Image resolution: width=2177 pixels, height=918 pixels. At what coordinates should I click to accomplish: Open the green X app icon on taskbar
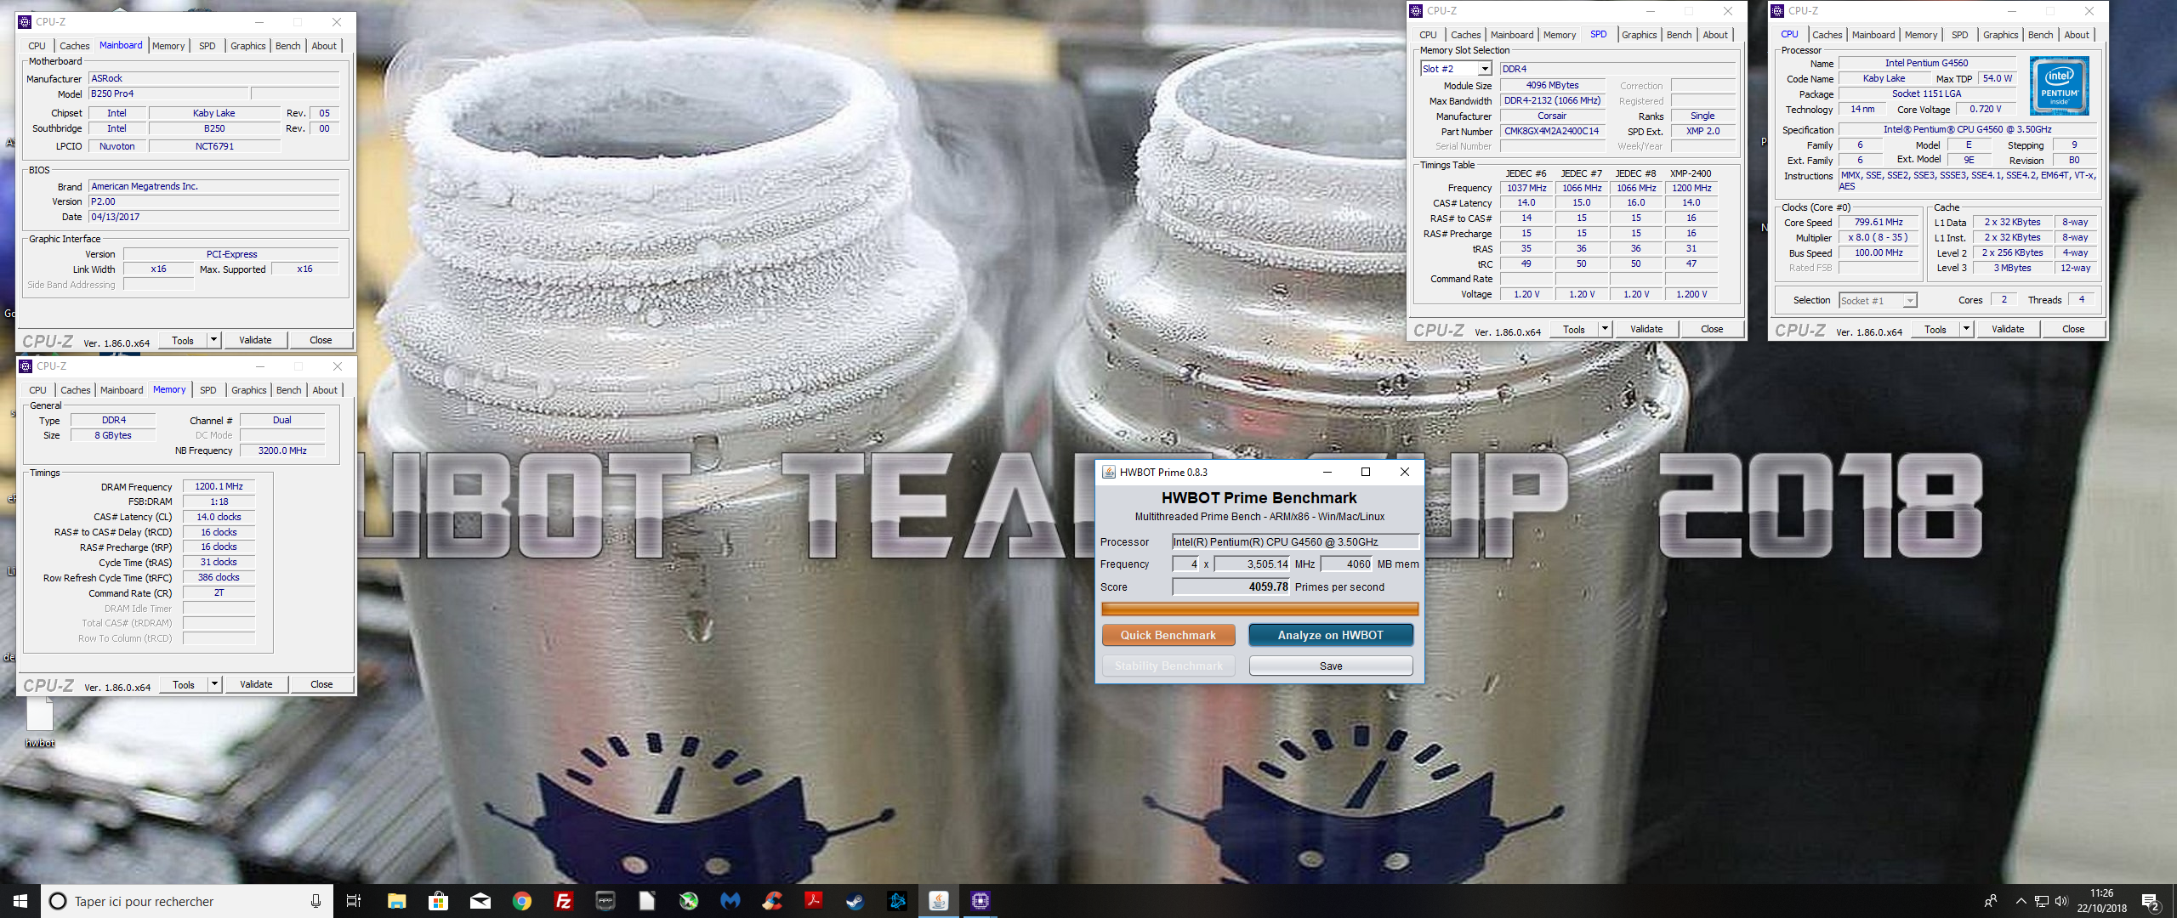(688, 901)
